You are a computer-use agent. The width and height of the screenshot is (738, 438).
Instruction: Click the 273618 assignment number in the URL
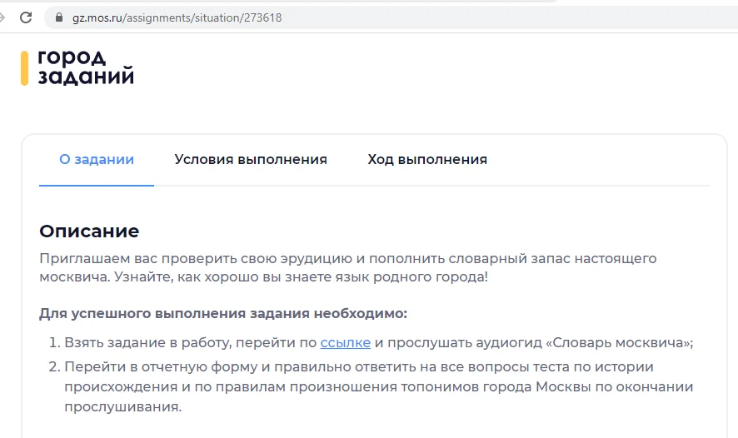pyautogui.click(x=262, y=17)
